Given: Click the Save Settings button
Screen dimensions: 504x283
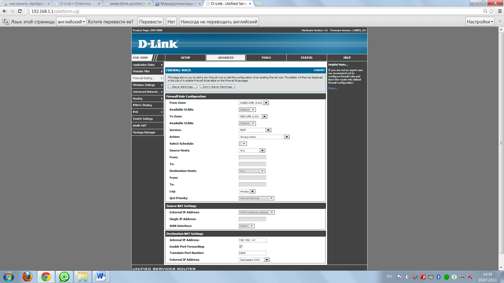Looking at the screenshot, I should click(182, 87).
